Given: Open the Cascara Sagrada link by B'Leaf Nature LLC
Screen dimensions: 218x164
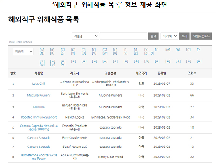Looking at the screenshot, I should 39,147.
